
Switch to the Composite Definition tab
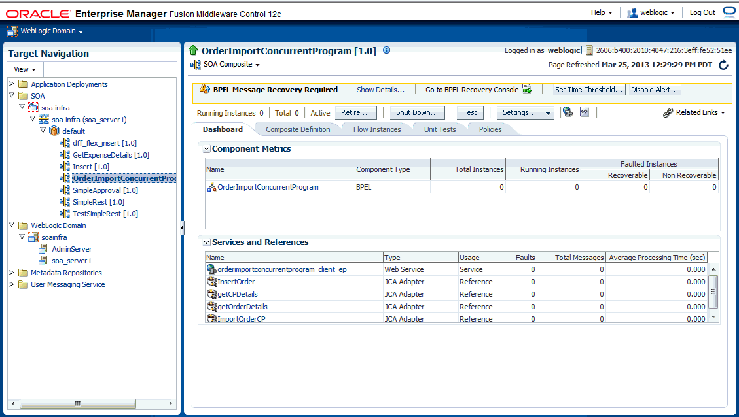(298, 129)
